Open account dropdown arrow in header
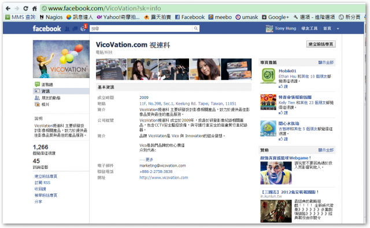370x228 pixels. pos(338,28)
